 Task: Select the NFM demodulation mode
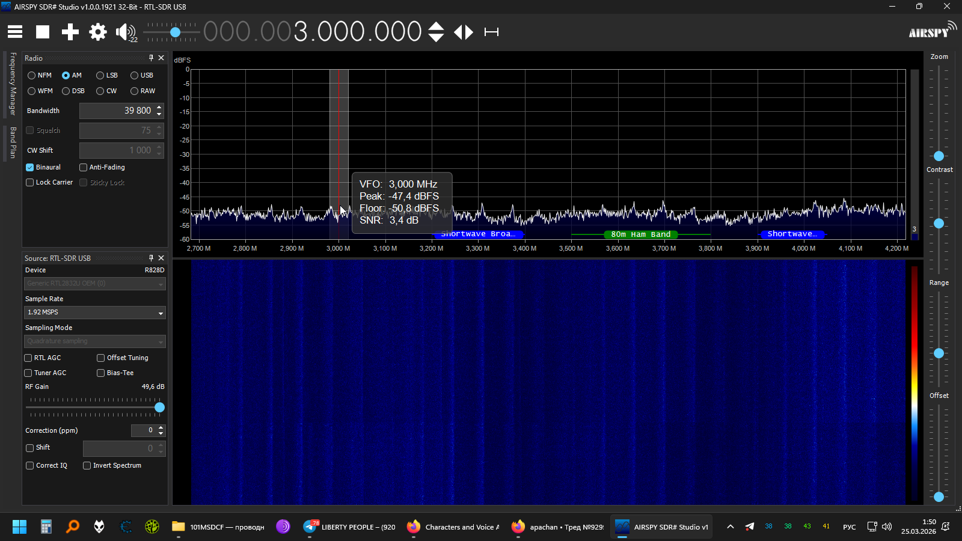point(32,76)
